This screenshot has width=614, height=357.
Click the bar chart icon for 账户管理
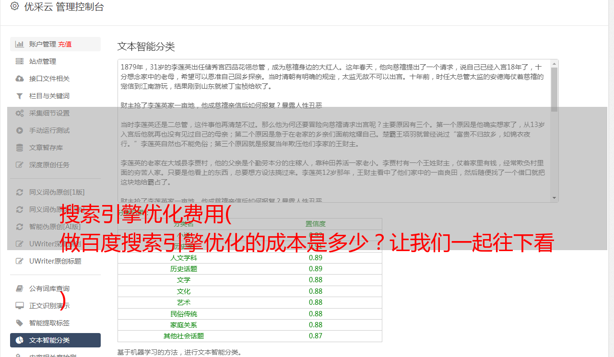tap(20, 44)
